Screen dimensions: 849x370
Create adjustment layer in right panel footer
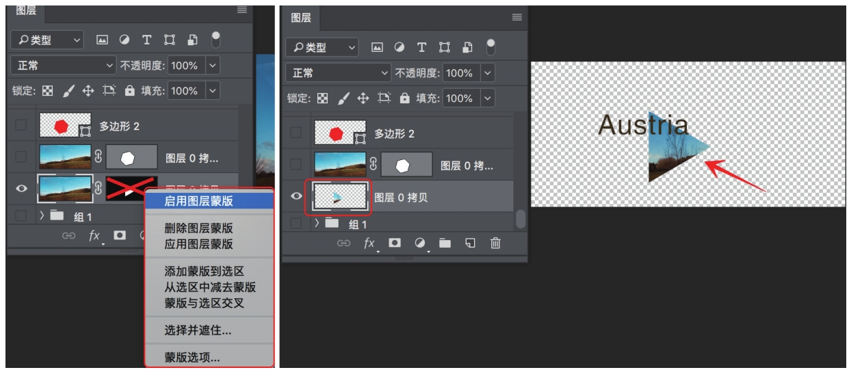pyautogui.click(x=420, y=243)
